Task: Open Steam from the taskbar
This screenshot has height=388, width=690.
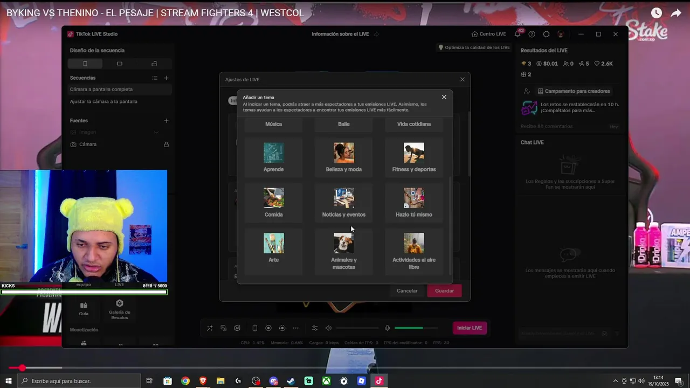Action: (291, 381)
